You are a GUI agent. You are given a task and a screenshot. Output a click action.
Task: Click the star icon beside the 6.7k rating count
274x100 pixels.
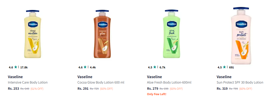(x=155, y=67)
